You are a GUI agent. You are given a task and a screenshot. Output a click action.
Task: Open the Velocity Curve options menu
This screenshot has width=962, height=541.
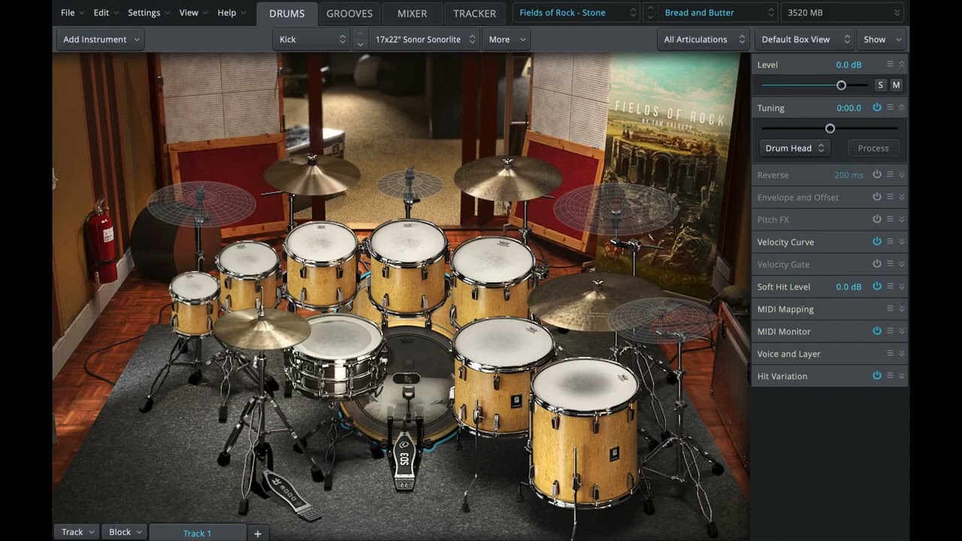pyautogui.click(x=890, y=241)
